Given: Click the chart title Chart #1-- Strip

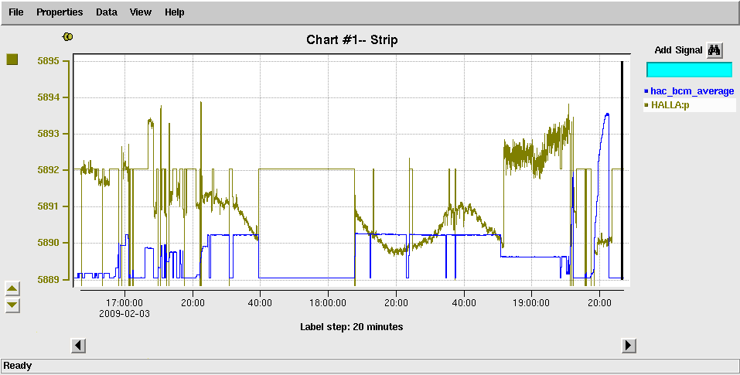Looking at the screenshot, I should tap(352, 39).
